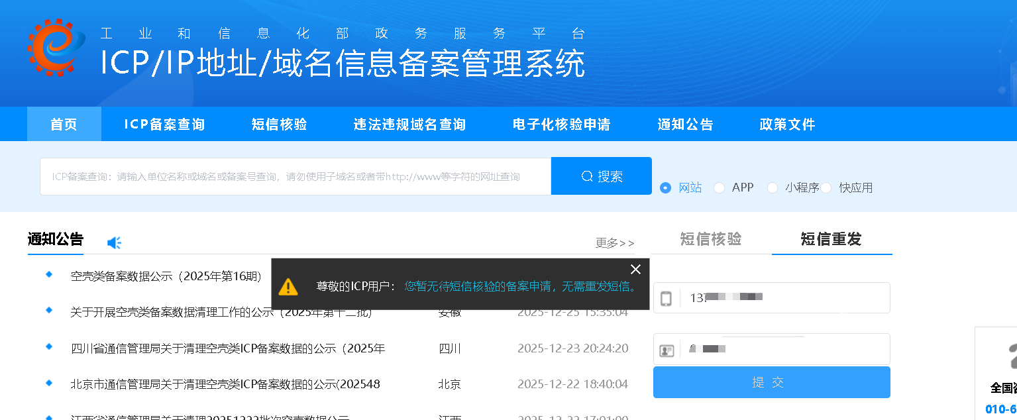Open the 四川省通信管理局 notice link
Image resolution: width=1017 pixels, height=420 pixels.
click(x=228, y=348)
